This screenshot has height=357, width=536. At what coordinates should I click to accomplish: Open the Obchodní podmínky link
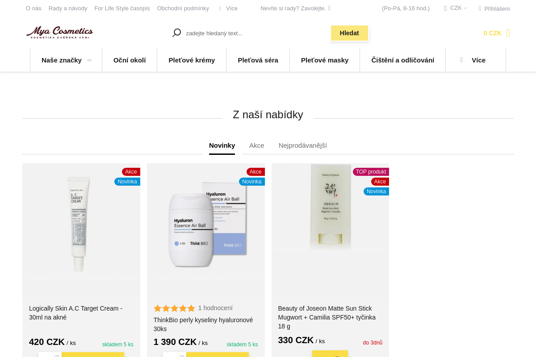(x=183, y=8)
